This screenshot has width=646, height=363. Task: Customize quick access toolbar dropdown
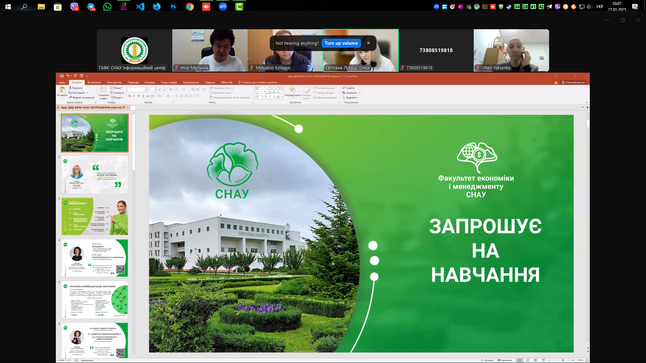(87, 76)
